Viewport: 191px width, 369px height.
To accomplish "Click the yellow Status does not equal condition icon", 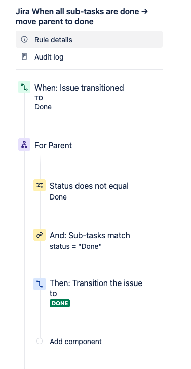I will pos(40,185).
